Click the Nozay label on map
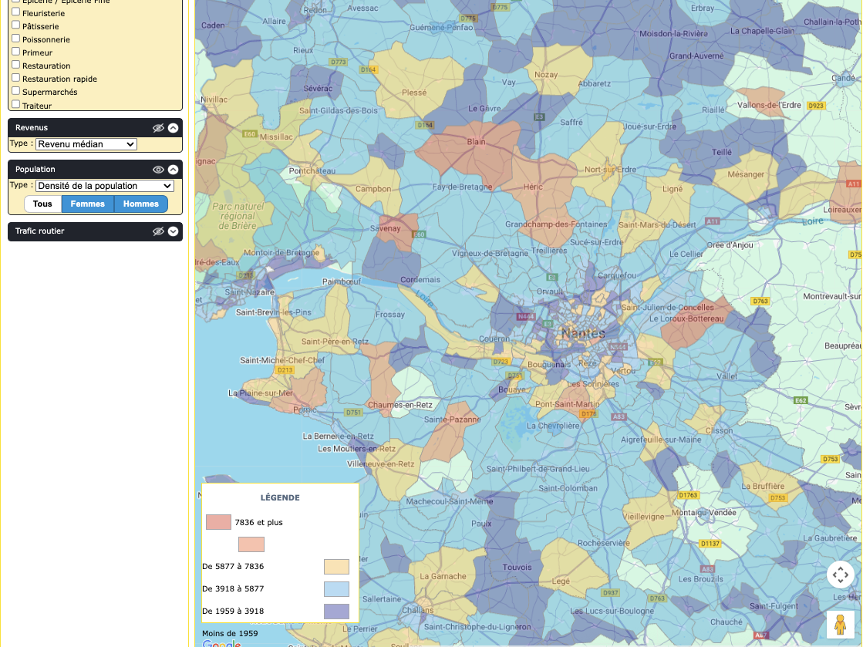The width and height of the screenshot is (863, 647). tap(546, 75)
